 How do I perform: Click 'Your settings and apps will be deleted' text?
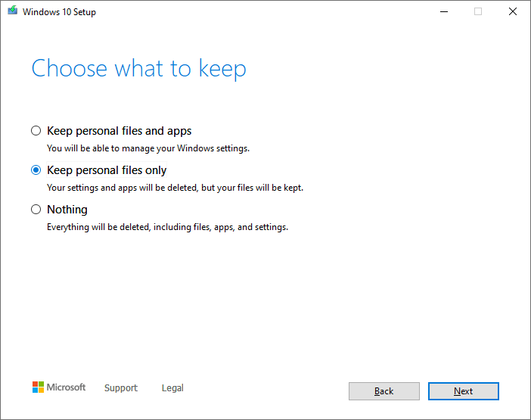click(175, 188)
